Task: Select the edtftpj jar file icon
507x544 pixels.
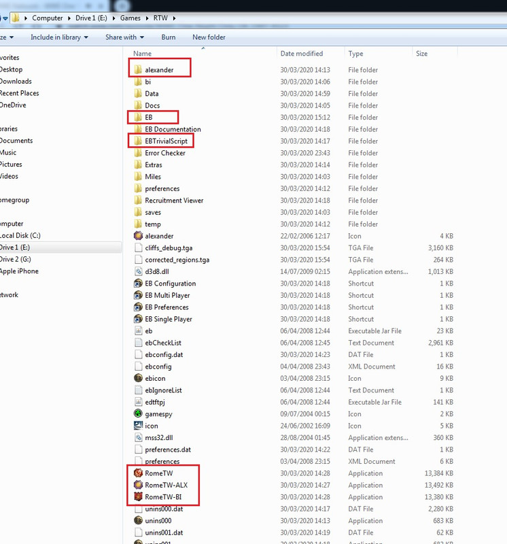Action: coord(138,402)
